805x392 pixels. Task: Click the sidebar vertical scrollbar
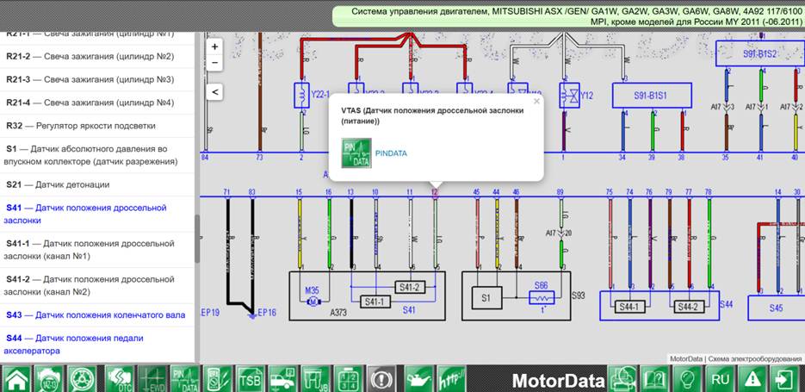[x=197, y=239]
